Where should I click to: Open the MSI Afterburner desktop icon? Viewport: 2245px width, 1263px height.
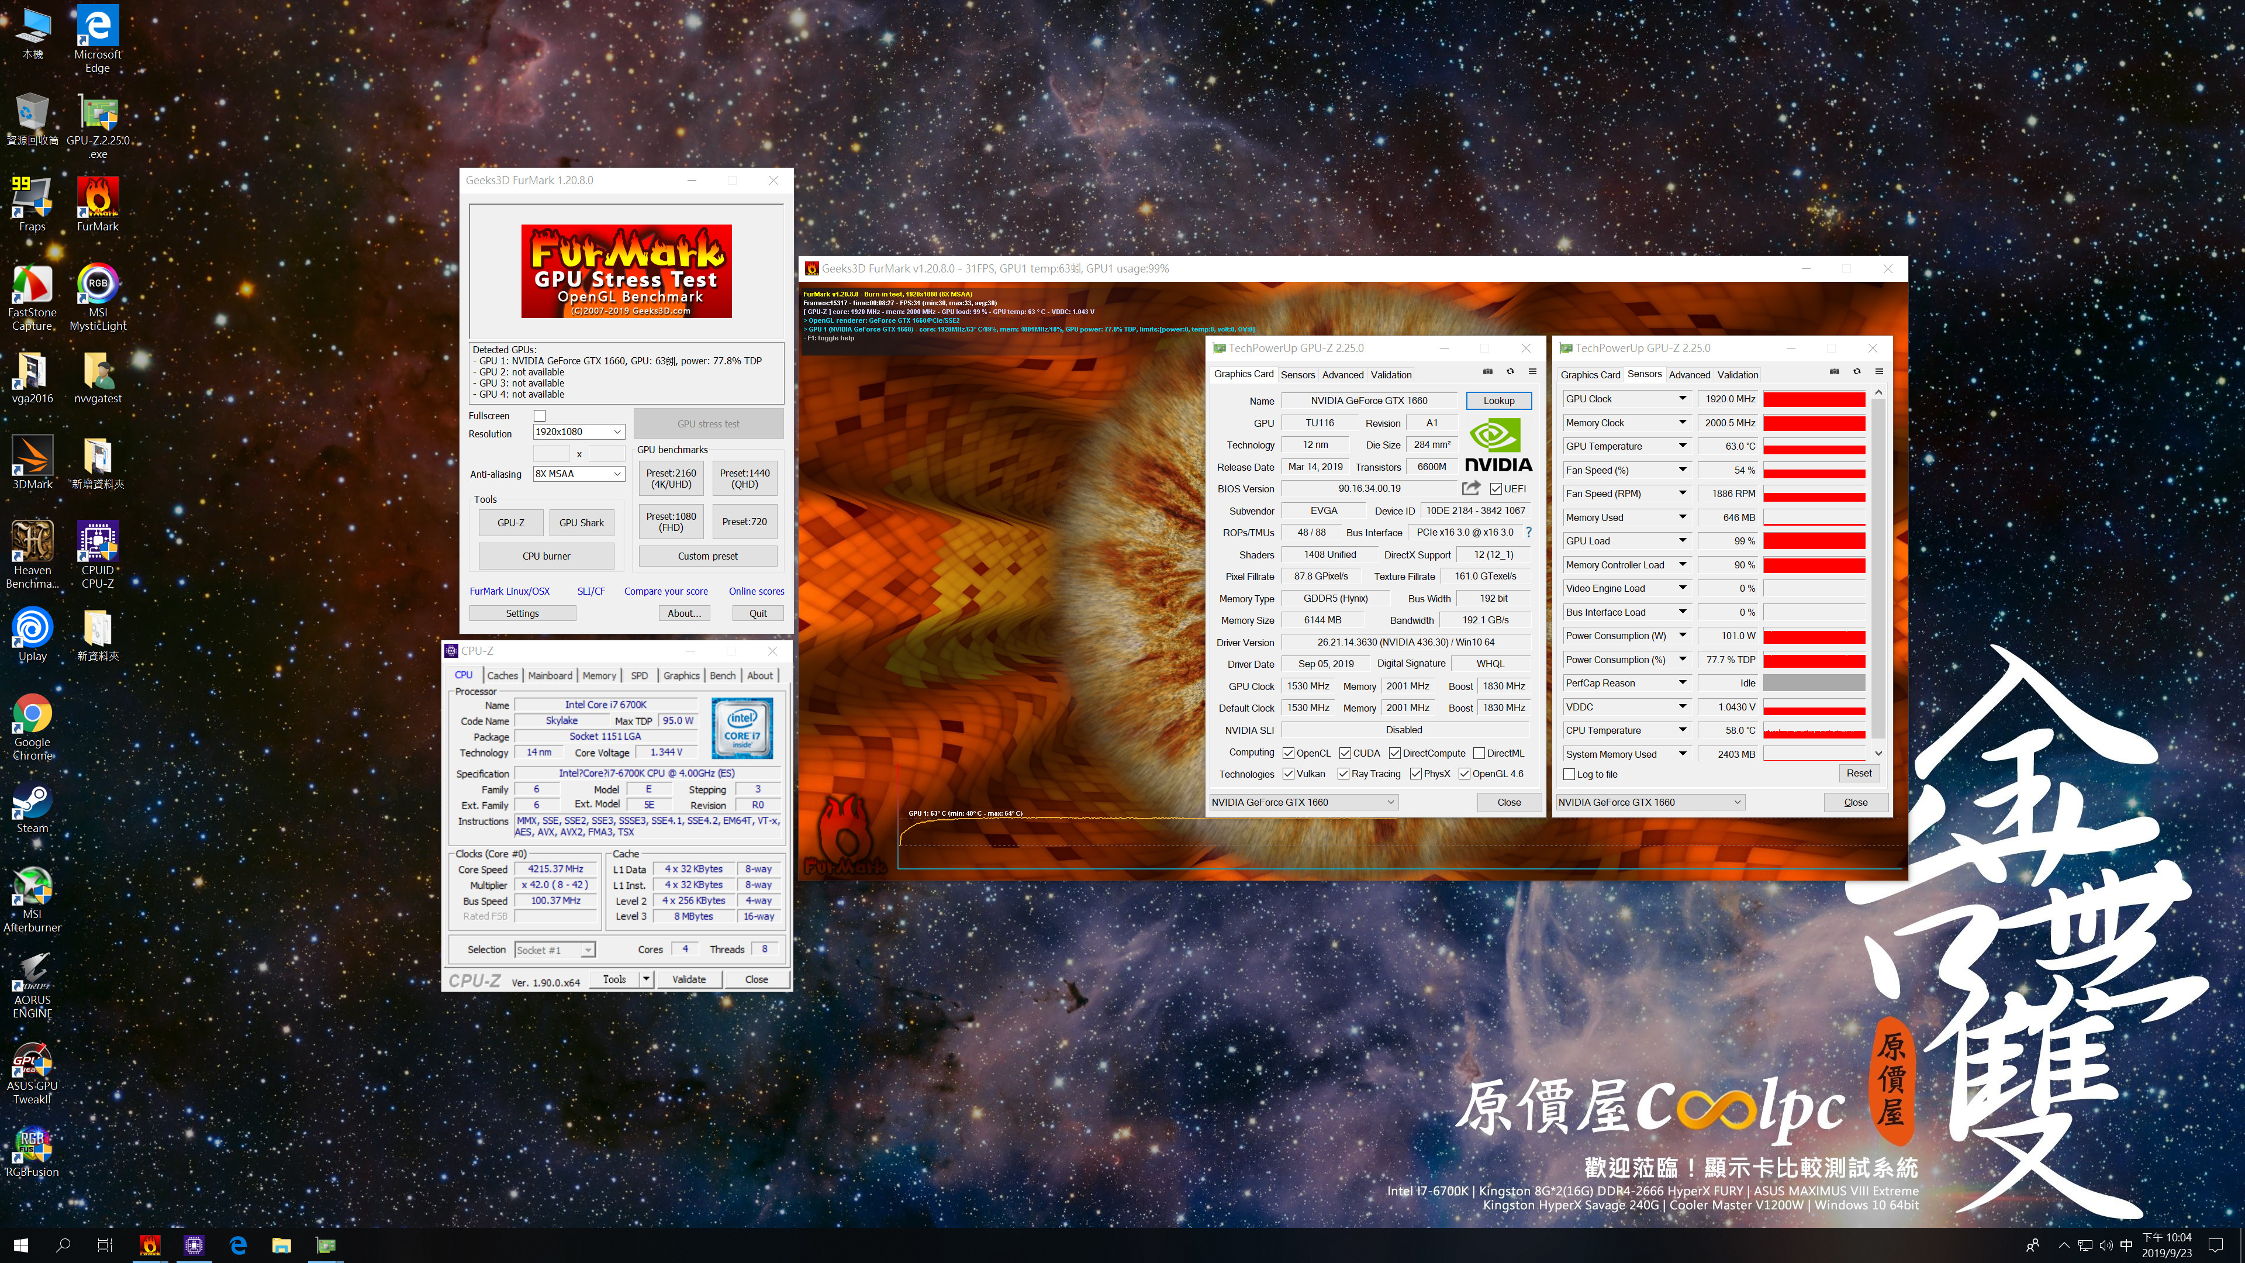32,899
